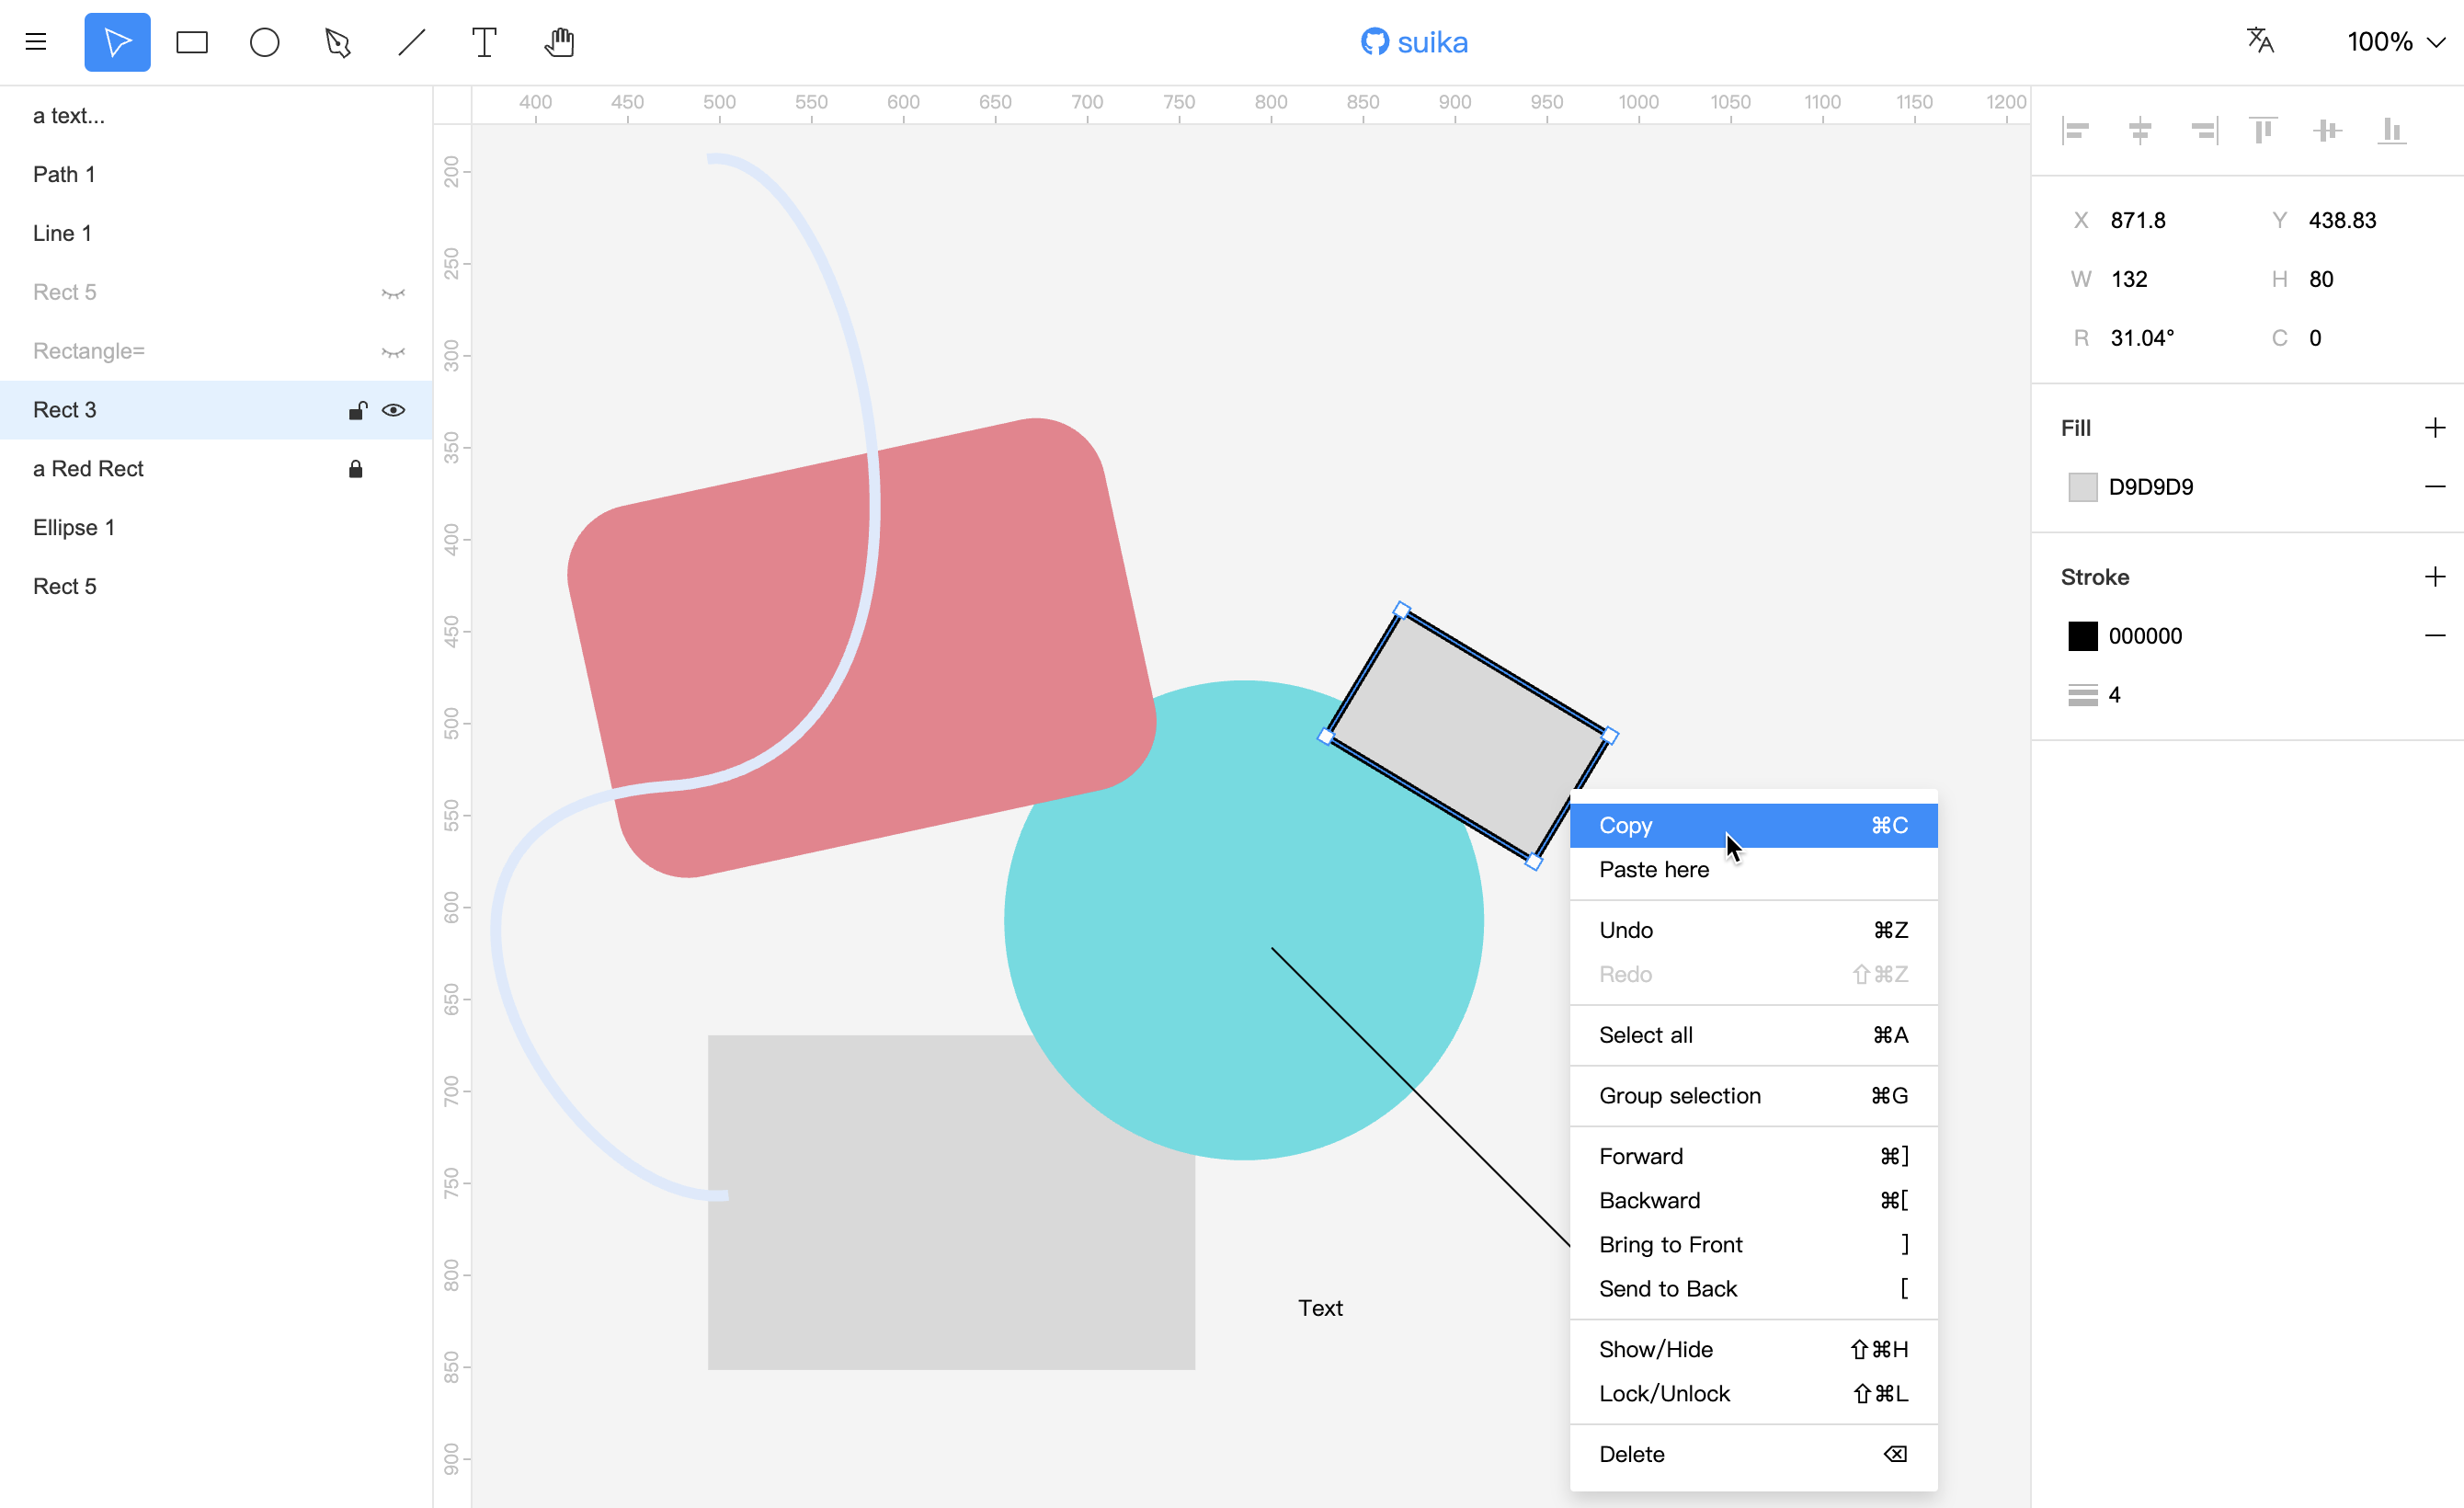Toggle visibility eye of Rect 3 layer
Image resolution: width=2464 pixels, height=1508 pixels.
393,410
